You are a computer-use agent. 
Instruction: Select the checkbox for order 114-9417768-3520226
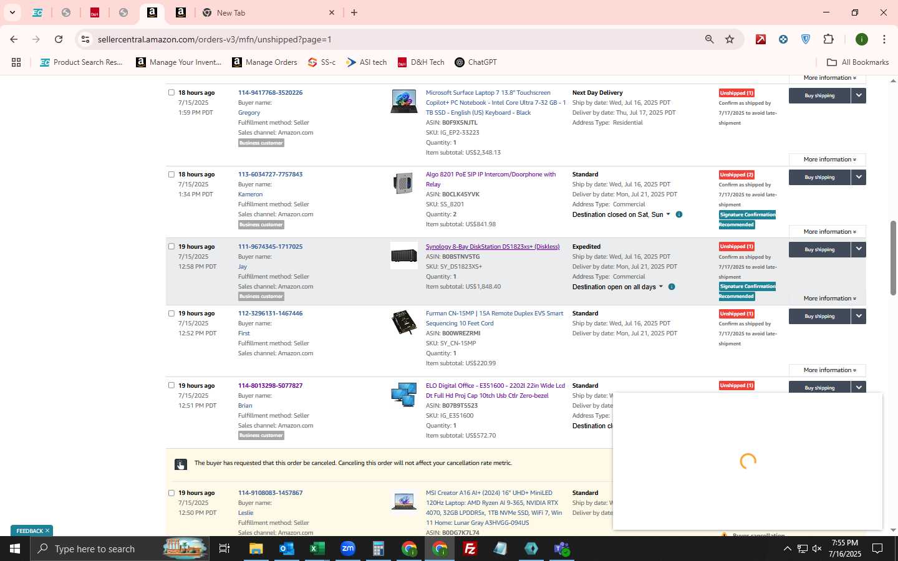point(171,92)
